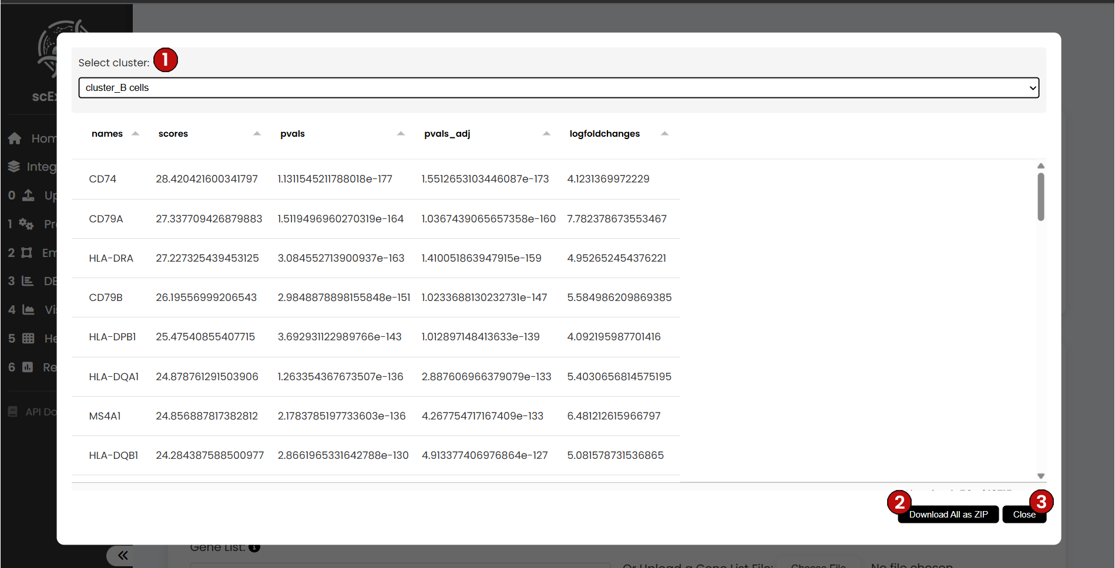Toggle sorting on the names column
This screenshot has height=568, width=1115.
[x=136, y=133]
